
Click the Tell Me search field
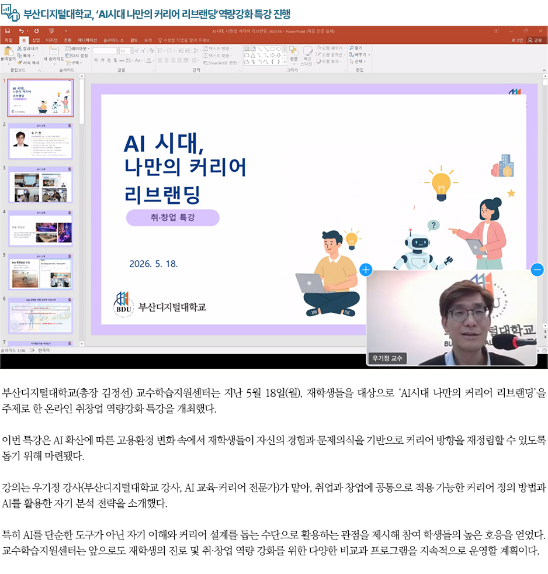coord(185,40)
